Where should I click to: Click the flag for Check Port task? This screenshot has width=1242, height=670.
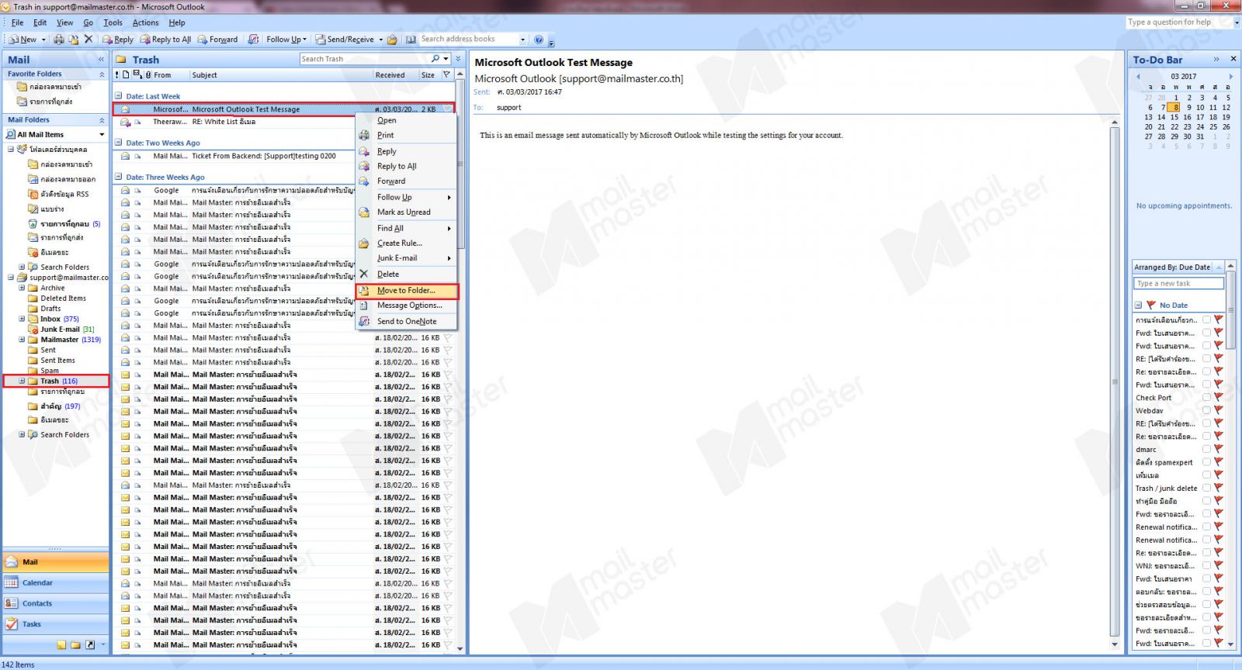click(x=1219, y=398)
